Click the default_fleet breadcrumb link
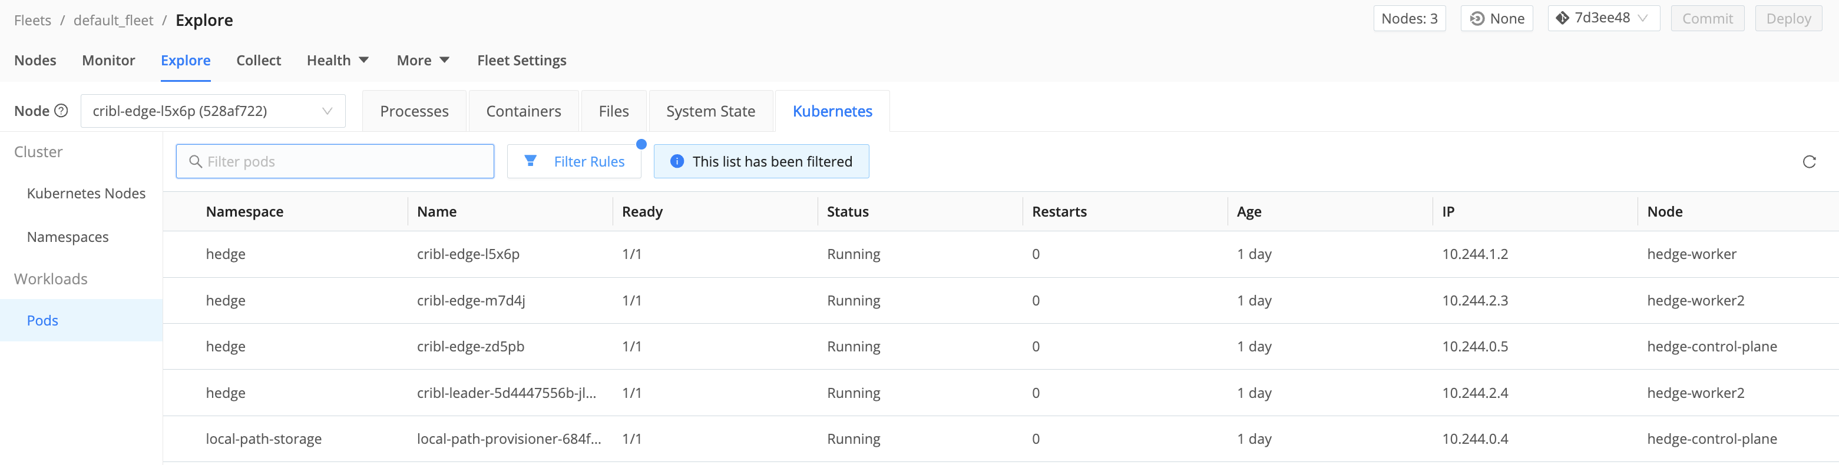Screen dimensions: 1839x465 113,20
